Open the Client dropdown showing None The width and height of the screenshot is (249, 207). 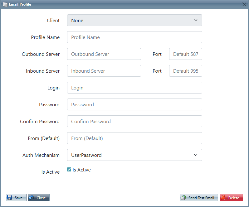(x=134, y=20)
